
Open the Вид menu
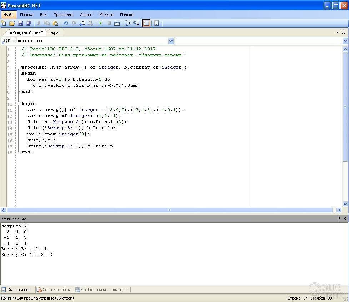[44, 15]
